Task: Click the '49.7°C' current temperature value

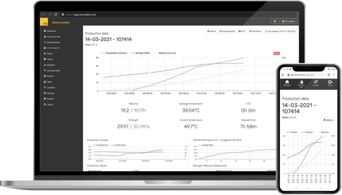Action: pos(191,126)
